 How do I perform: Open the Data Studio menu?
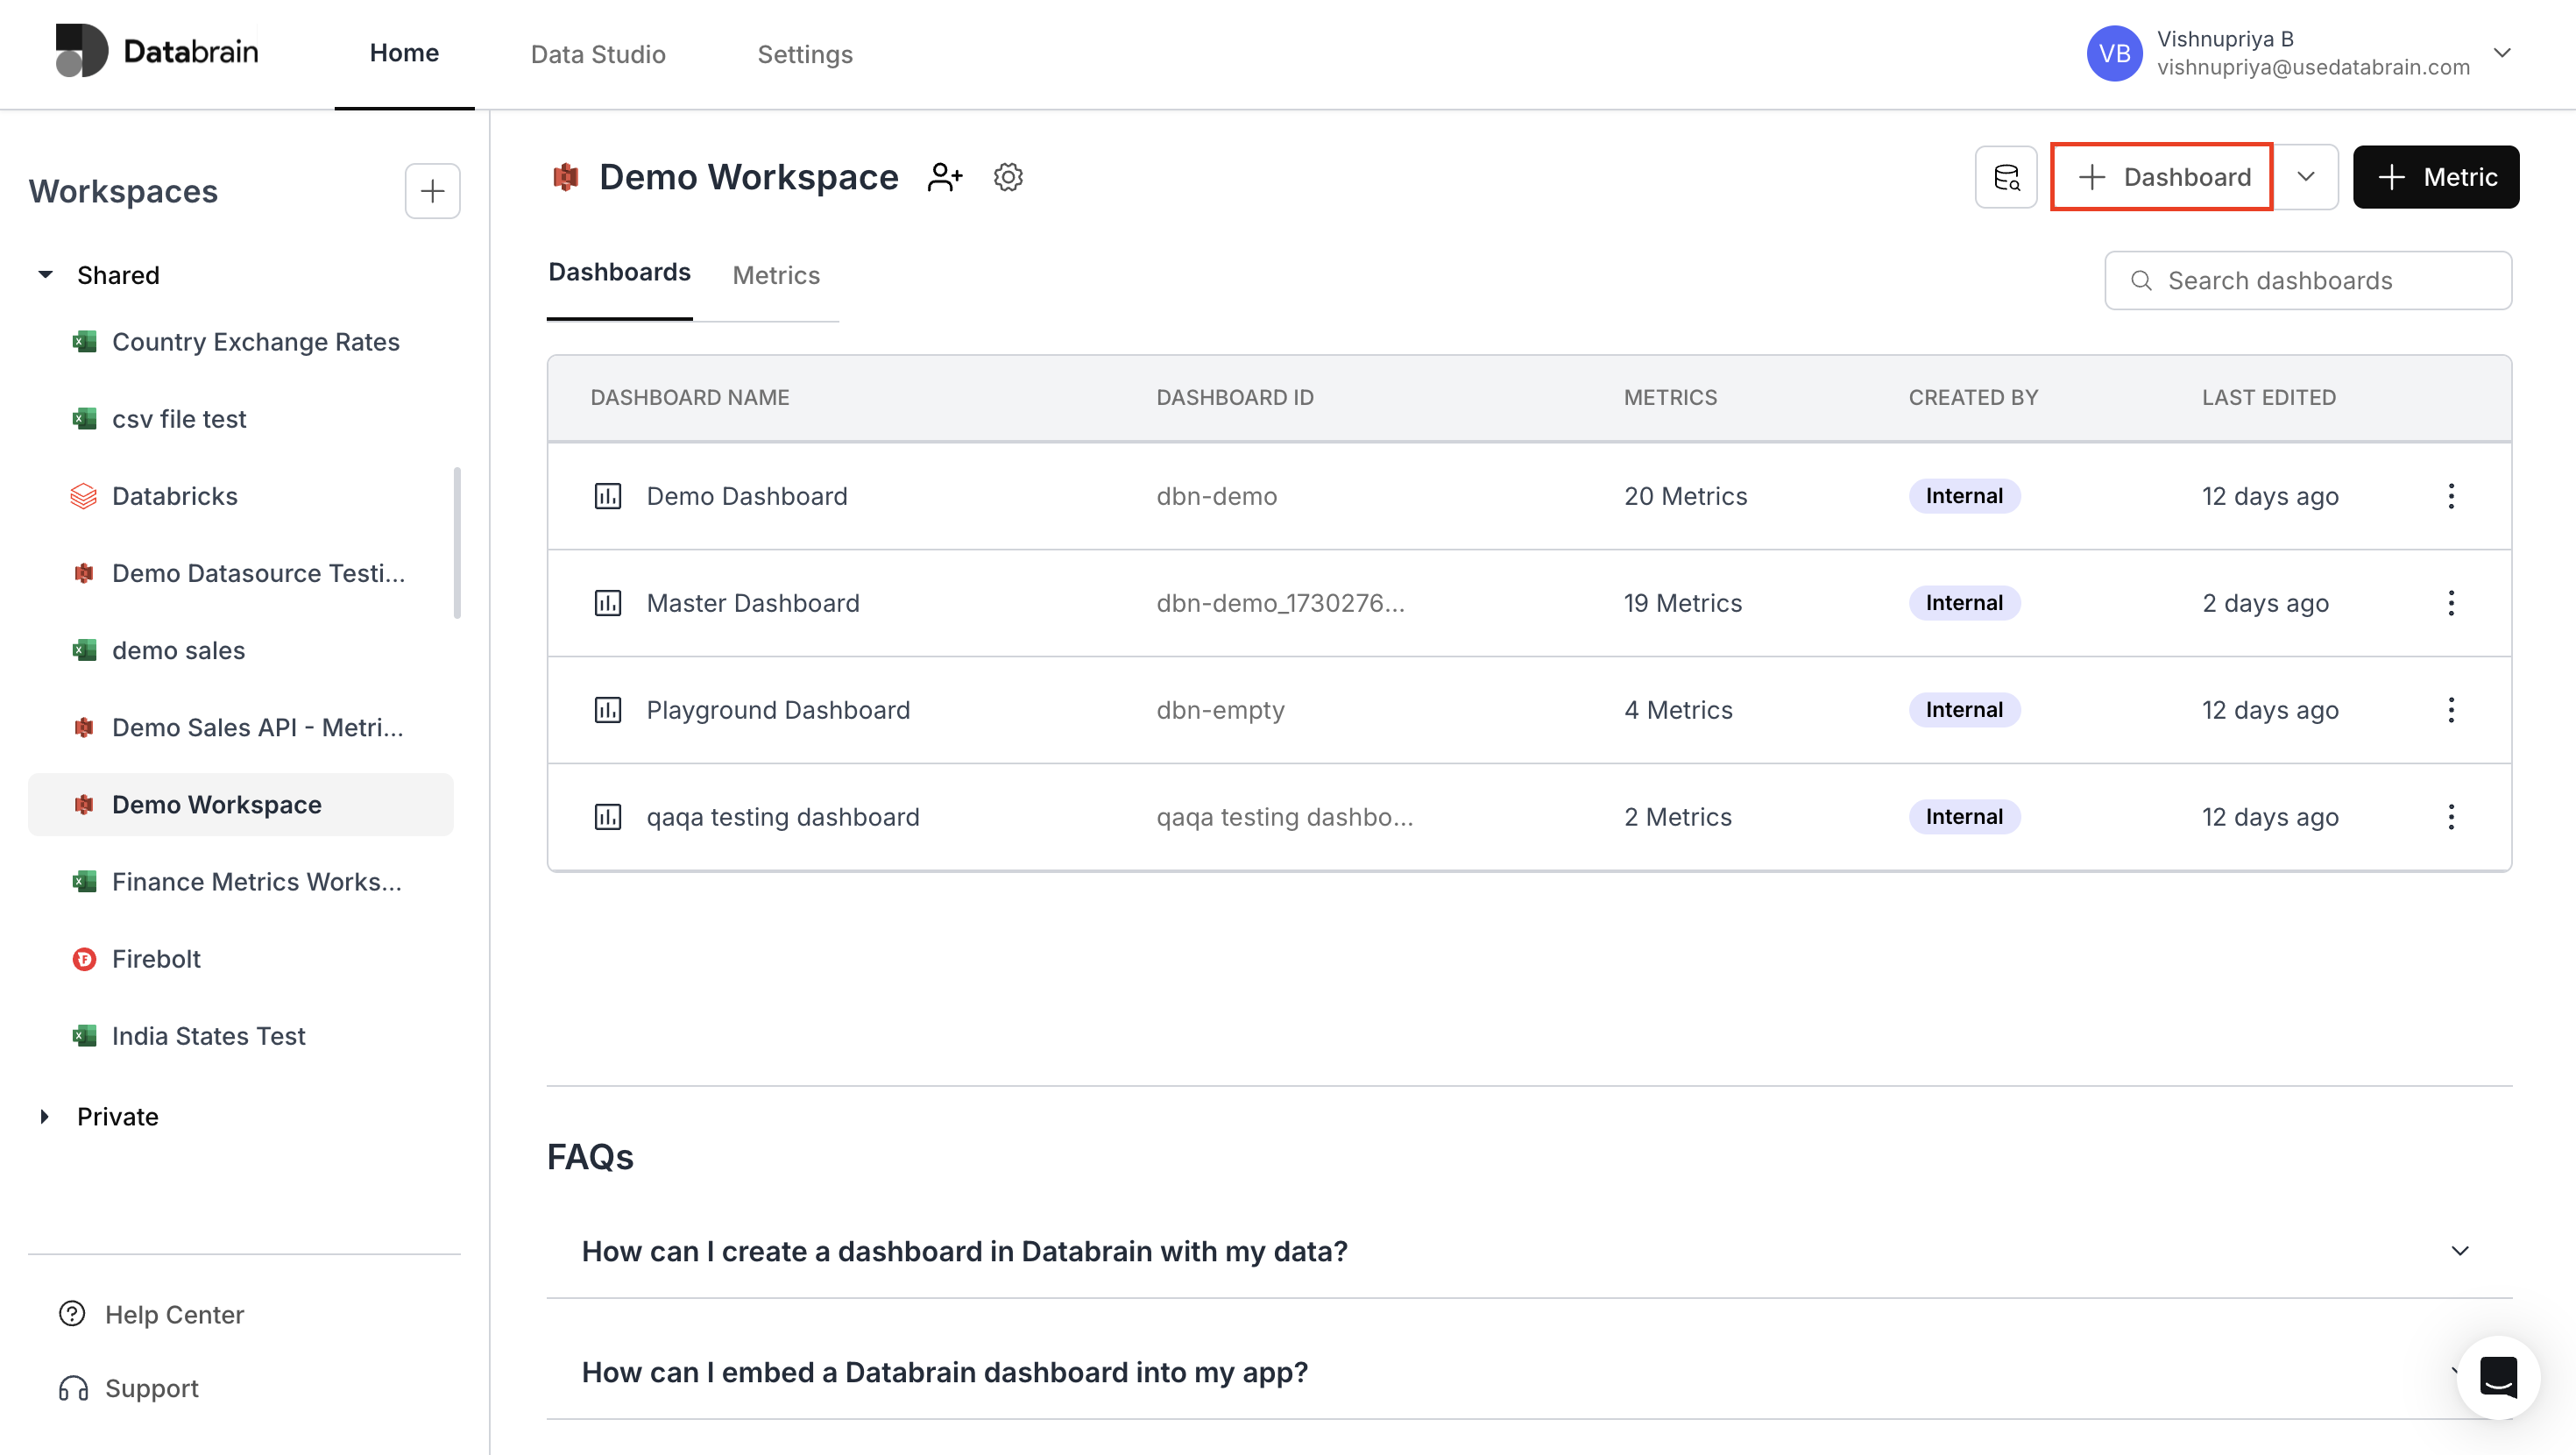click(598, 54)
